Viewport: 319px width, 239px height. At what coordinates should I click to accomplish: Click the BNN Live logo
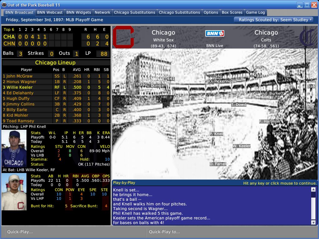[215, 33]
